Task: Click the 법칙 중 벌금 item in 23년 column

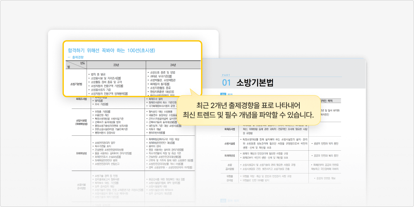Action: coord(98,74)
